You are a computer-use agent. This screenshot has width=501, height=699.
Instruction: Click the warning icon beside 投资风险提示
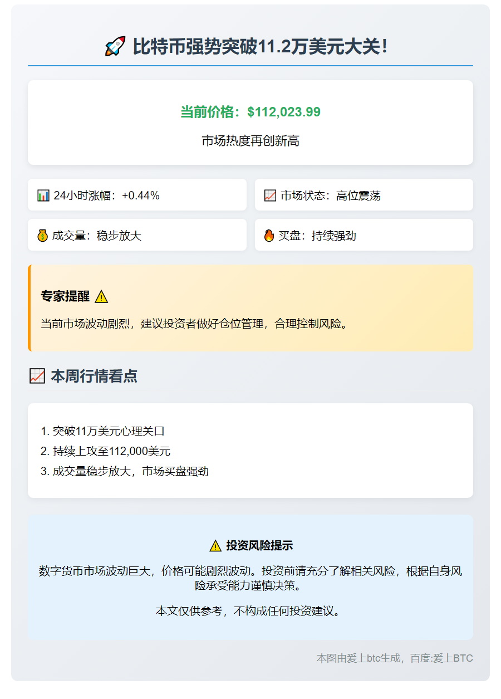(215, 546)
